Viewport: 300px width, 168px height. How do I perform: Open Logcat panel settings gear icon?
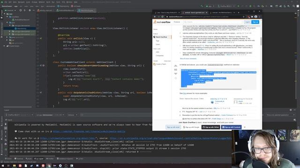click(291, 110)
